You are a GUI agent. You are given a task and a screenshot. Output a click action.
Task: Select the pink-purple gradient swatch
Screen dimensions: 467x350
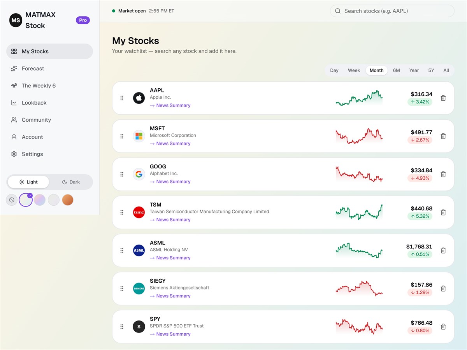pos(40,200)
